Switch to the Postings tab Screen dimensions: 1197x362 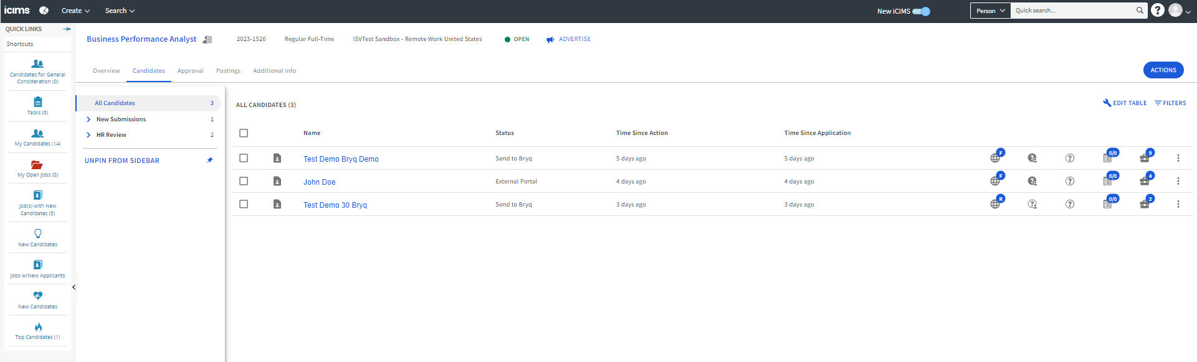[228, 71]
